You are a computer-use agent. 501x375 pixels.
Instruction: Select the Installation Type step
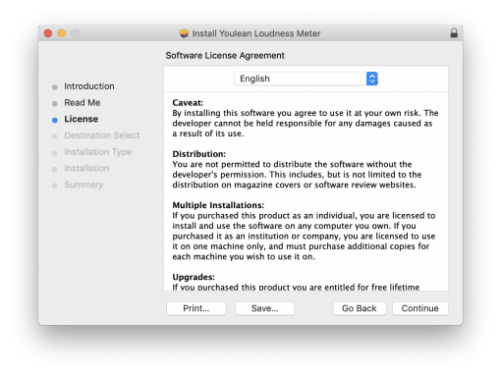pyautogui.click(x=98, y=152)
